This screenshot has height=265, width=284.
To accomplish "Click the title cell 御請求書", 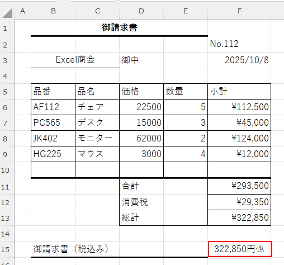I will pyautogui.click(x=120, y=28).
